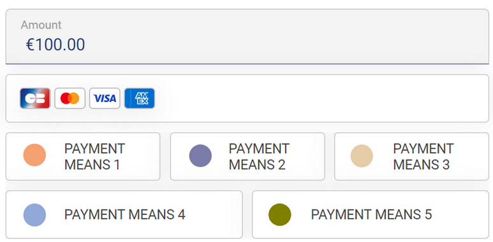This screenshot has height=242, width=493.
Task: Click the beige circle for Payment Means 3
Action: click(x=362, y=156)
